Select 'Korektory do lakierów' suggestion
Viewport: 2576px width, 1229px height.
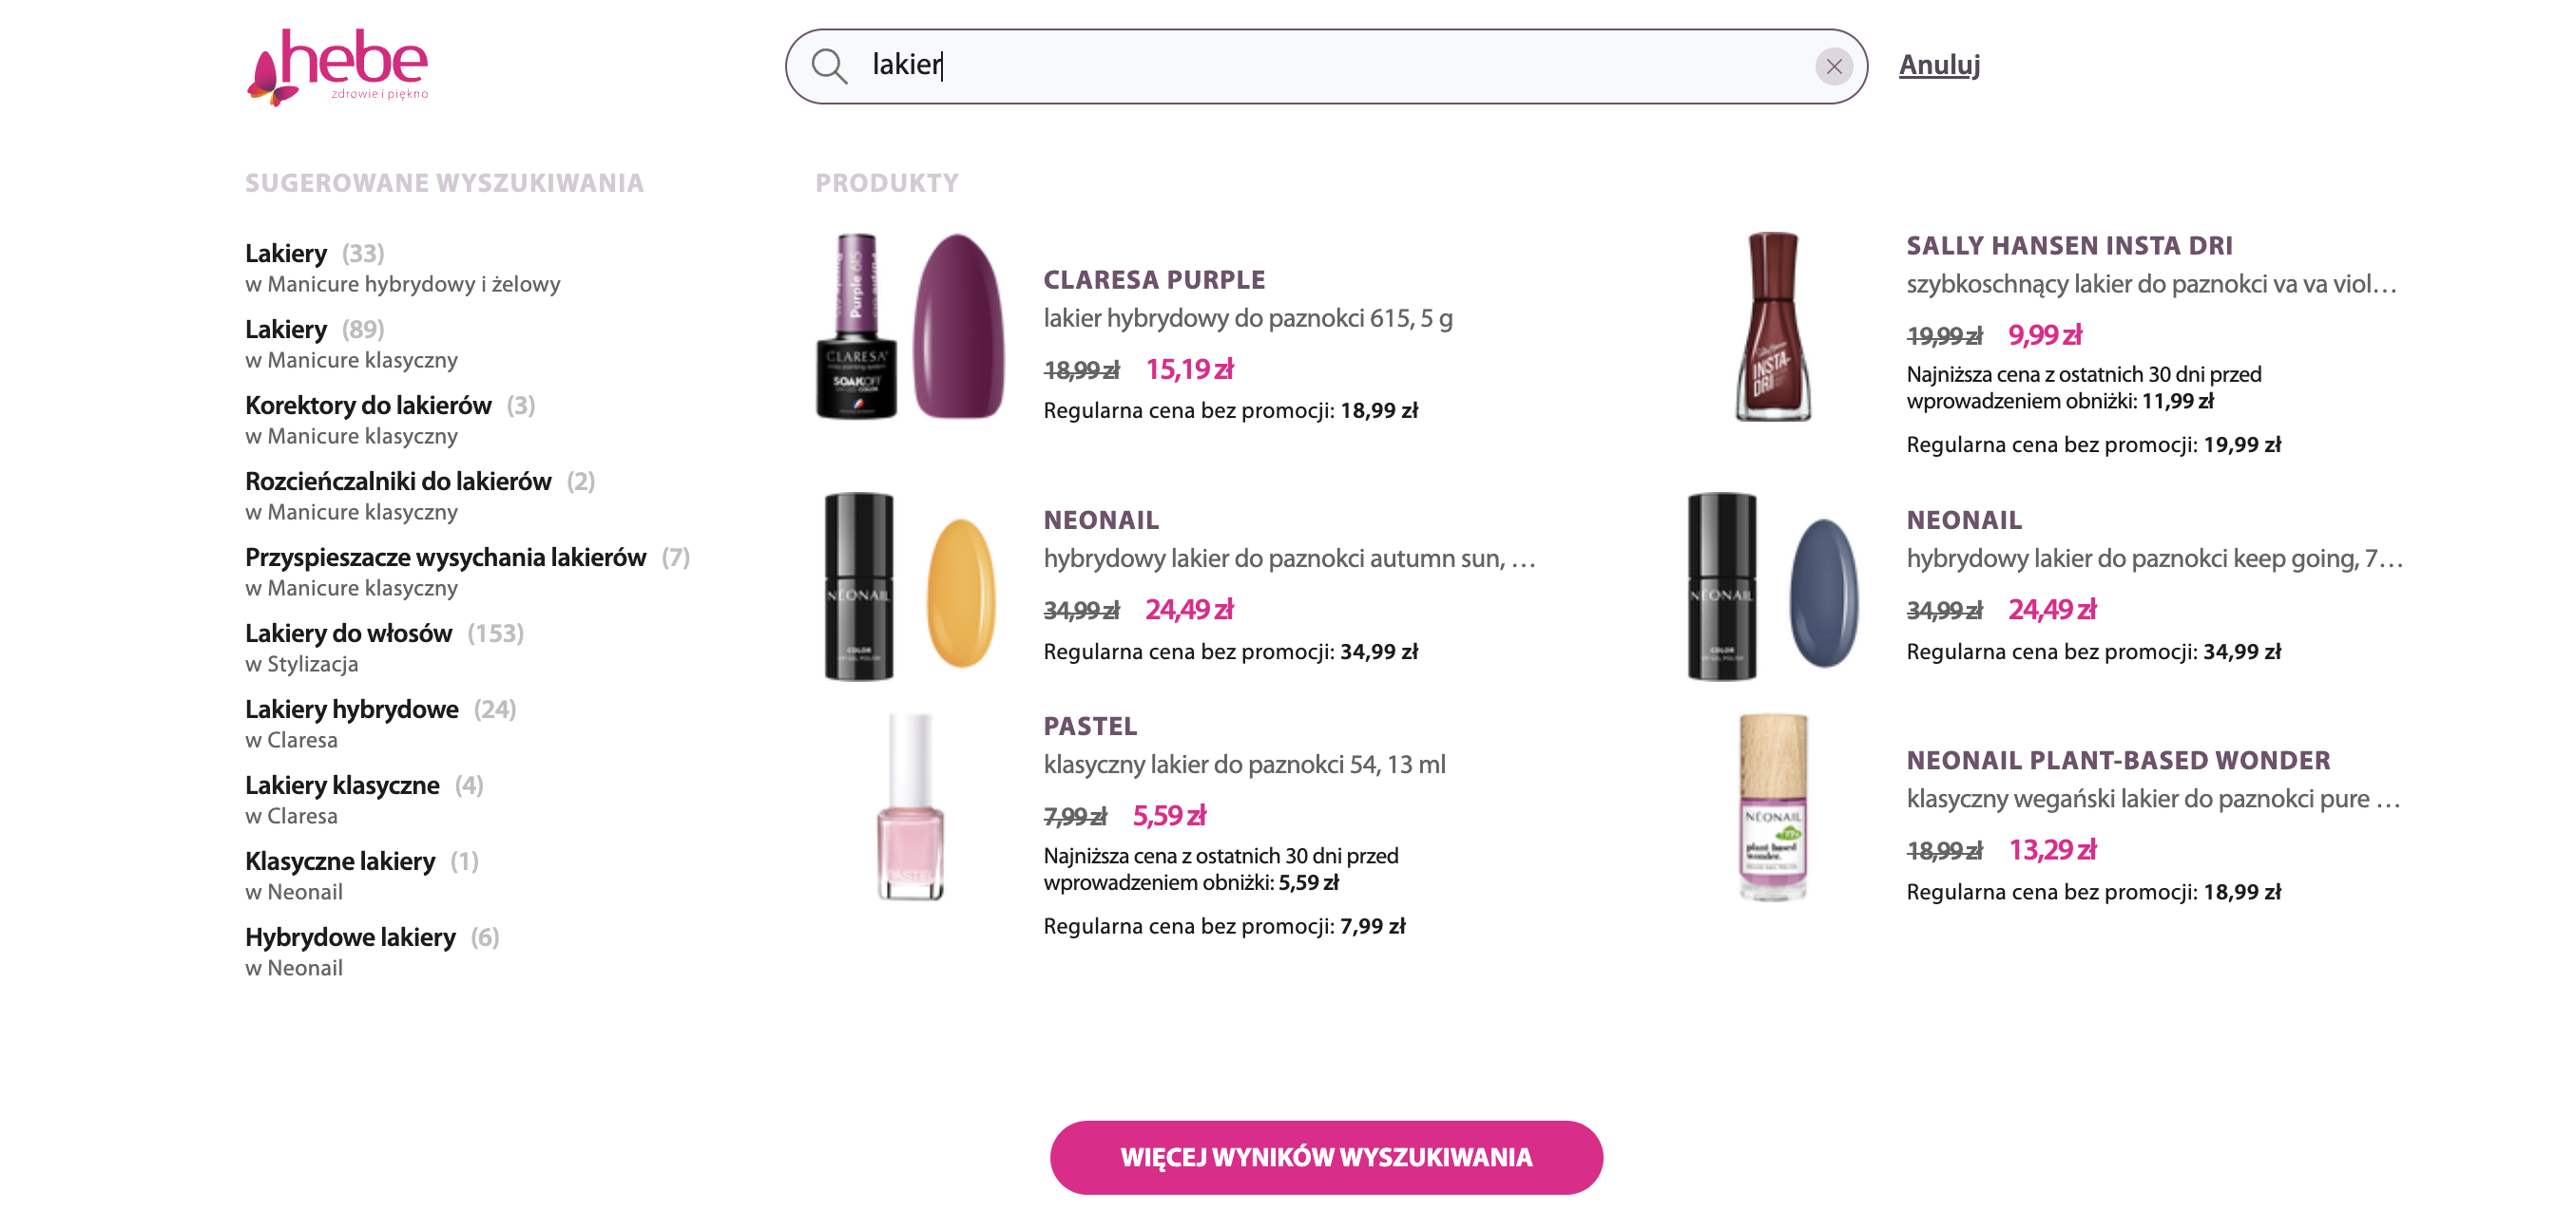[x=368, y=406]
